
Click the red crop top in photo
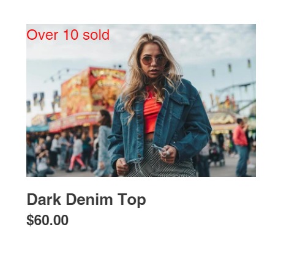[x=152, y=110]
